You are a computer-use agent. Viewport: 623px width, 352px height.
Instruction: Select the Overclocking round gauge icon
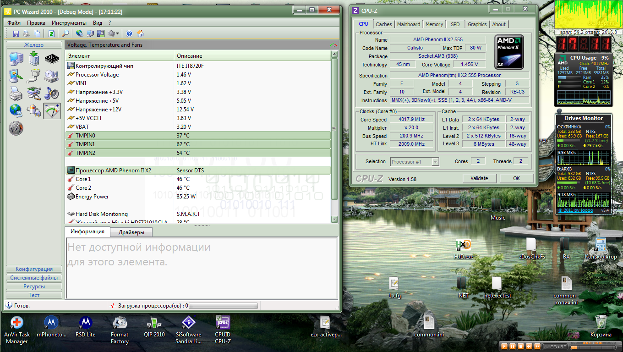coord(16,128)
